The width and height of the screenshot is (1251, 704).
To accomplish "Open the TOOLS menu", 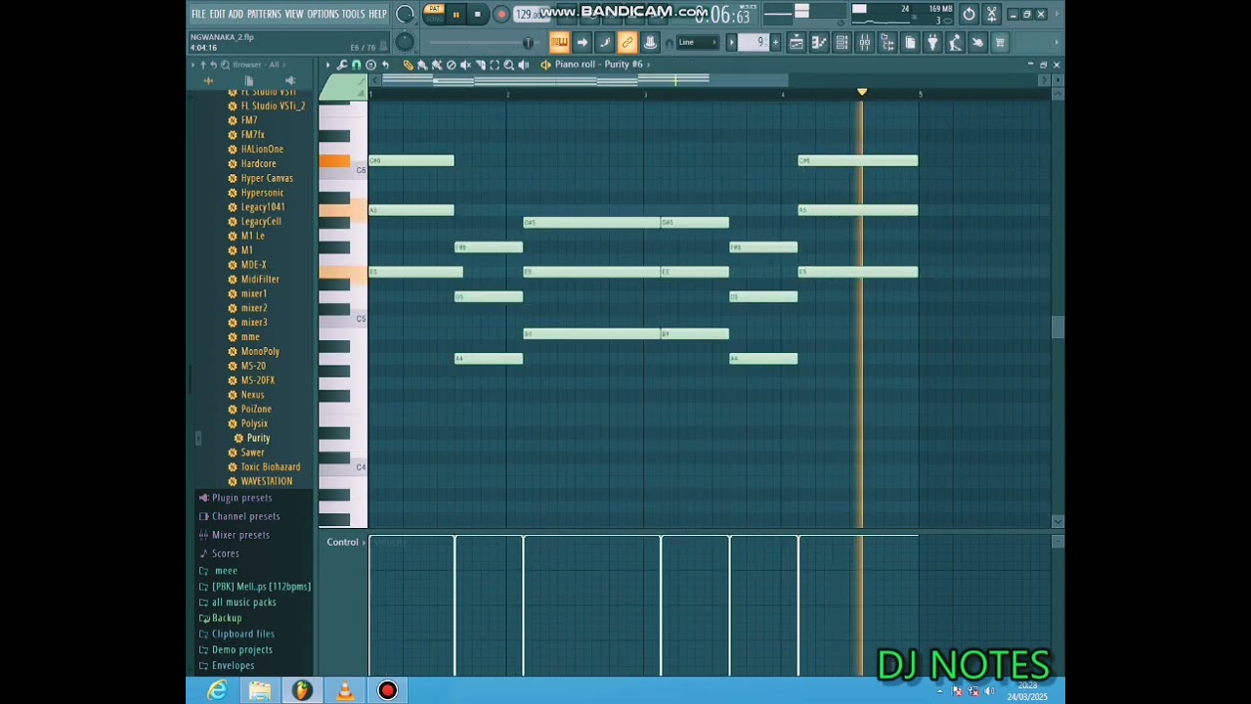I will pyautogui.click(x=353, y=14).
